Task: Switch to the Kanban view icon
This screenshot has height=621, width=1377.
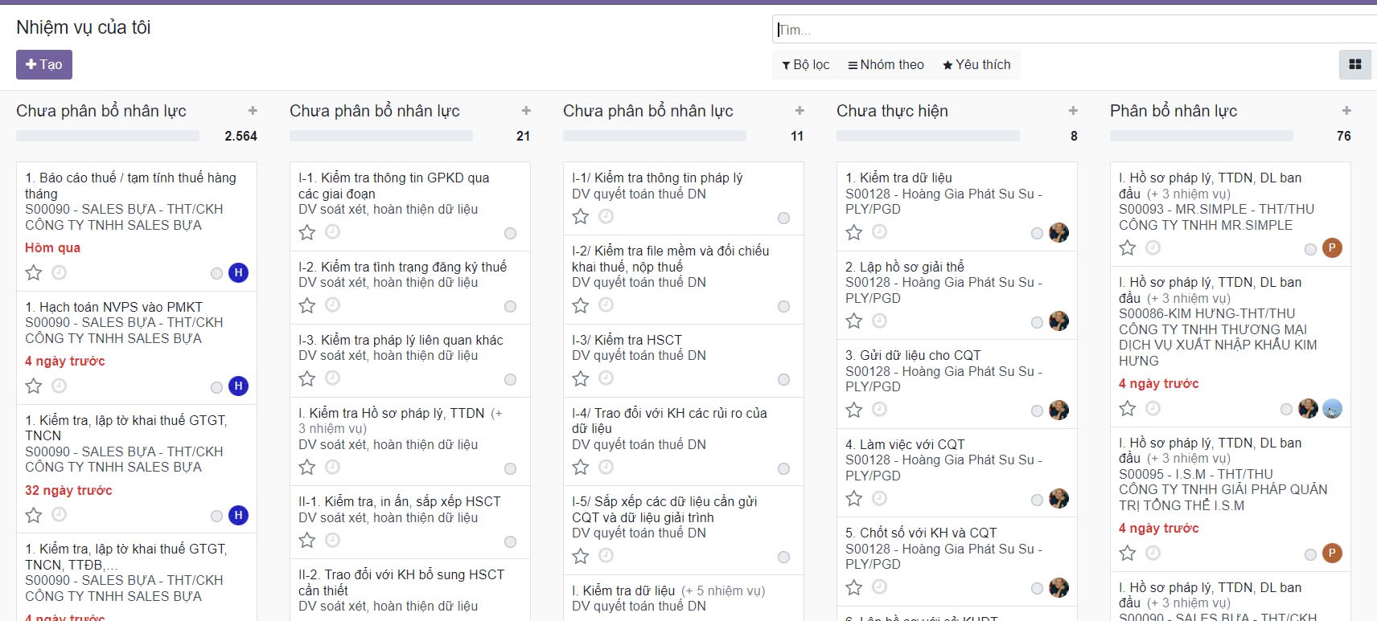Action: click(x=1354, y=64)
